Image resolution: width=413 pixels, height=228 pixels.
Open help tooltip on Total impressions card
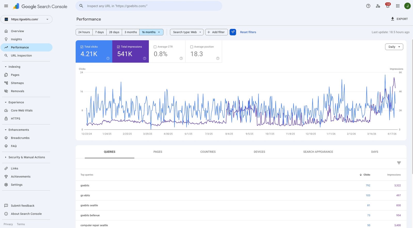[x=145, y=58]
